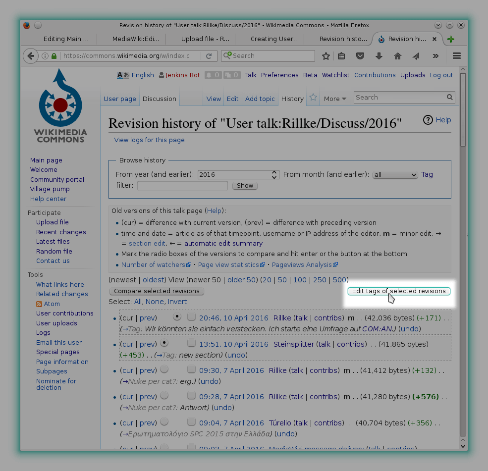The width and height of the screenshot is (488, 471).
Task: Open 'View logs for this page'
Action: coord(149,140)
